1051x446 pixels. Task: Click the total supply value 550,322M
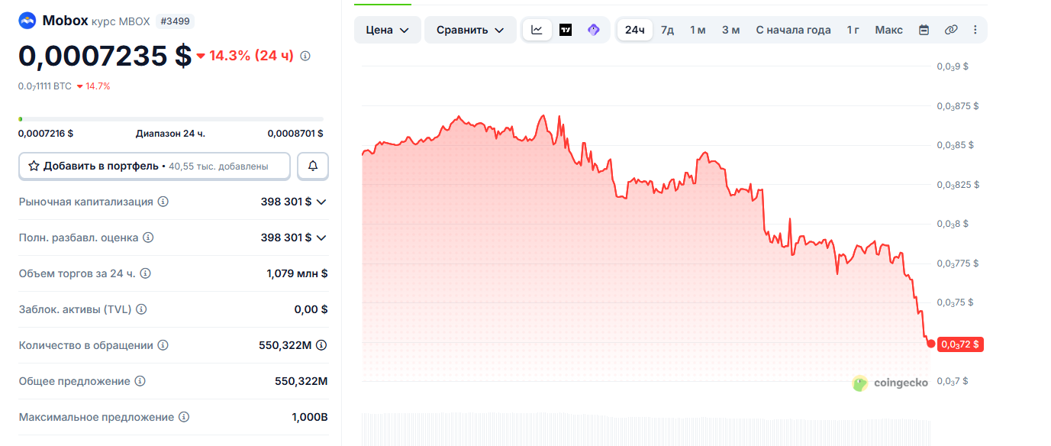pyautogui.click(x=301, y=381)
